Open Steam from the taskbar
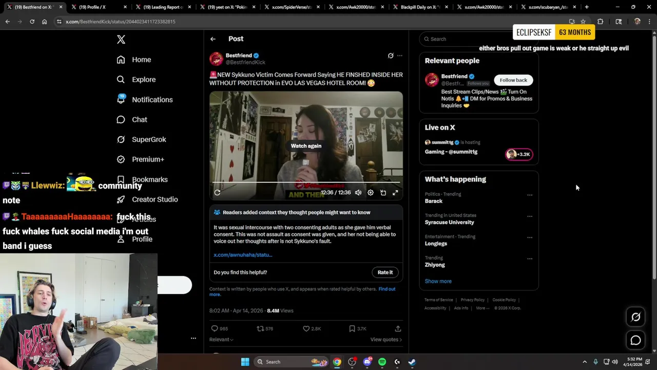This screenshot has width=657, height=370. tap(412, 362)
